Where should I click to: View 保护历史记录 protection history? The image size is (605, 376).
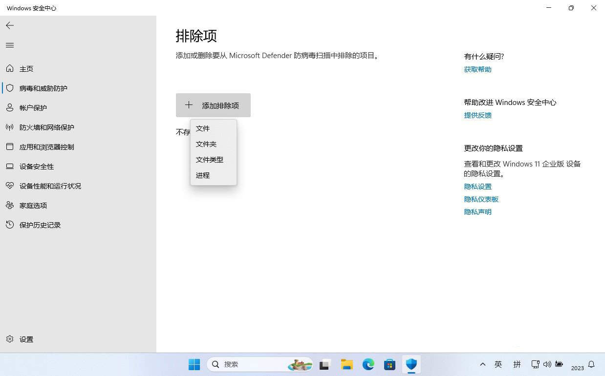click(x=40, y=225)
